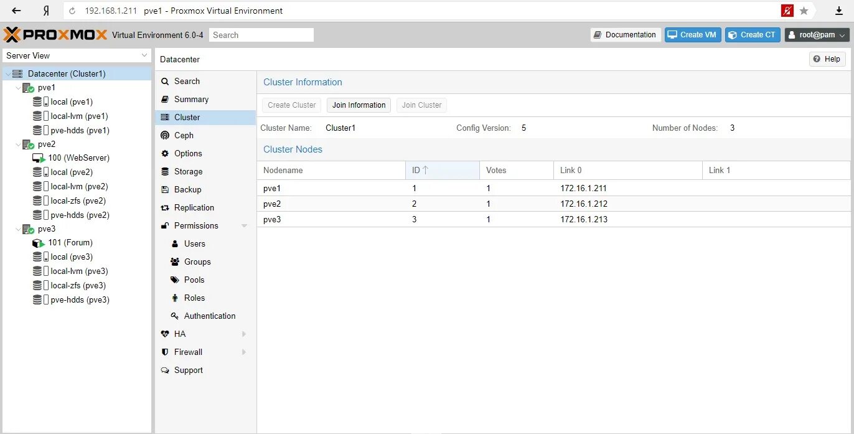
Task: Open the root@pam user dropdown
Action: pos(817,35)
